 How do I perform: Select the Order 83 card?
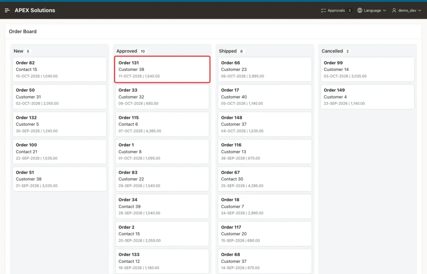click(x=162, y=179)
